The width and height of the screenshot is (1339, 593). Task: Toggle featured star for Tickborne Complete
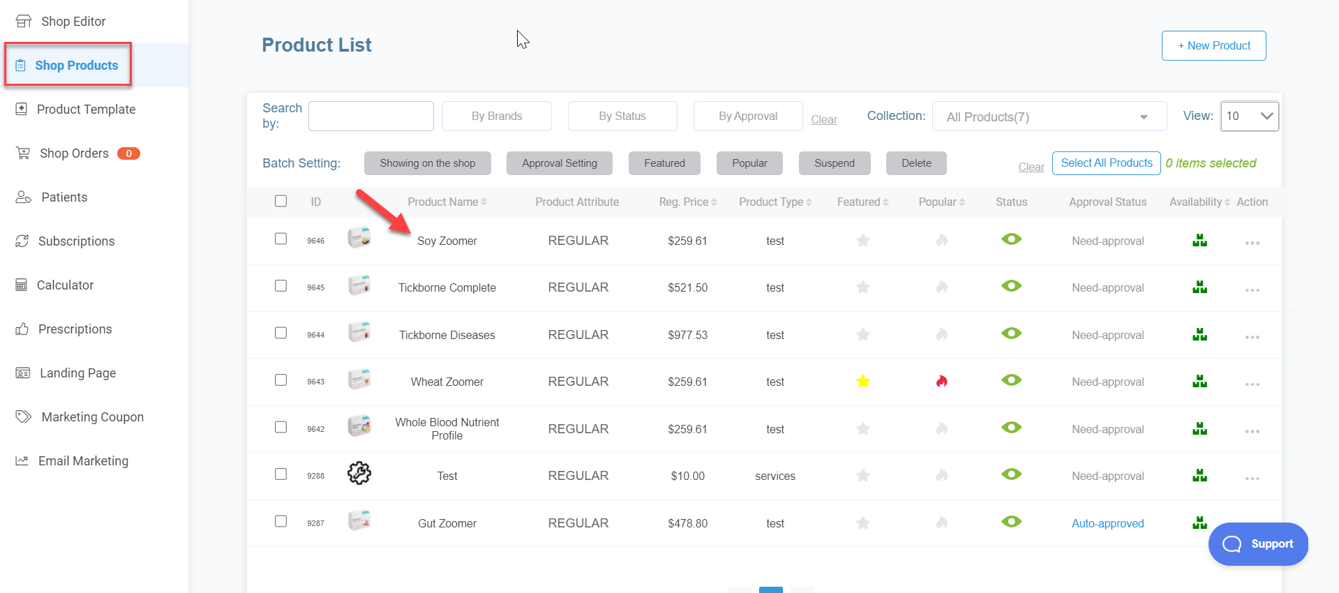[863, 287]
